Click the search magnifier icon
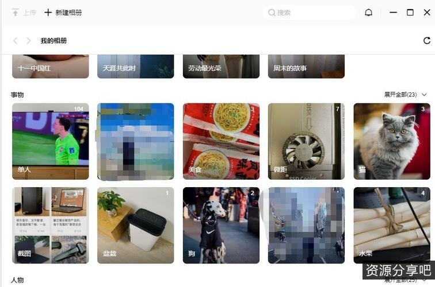Screen dimensions: 435x287 (x=272, y=13)
